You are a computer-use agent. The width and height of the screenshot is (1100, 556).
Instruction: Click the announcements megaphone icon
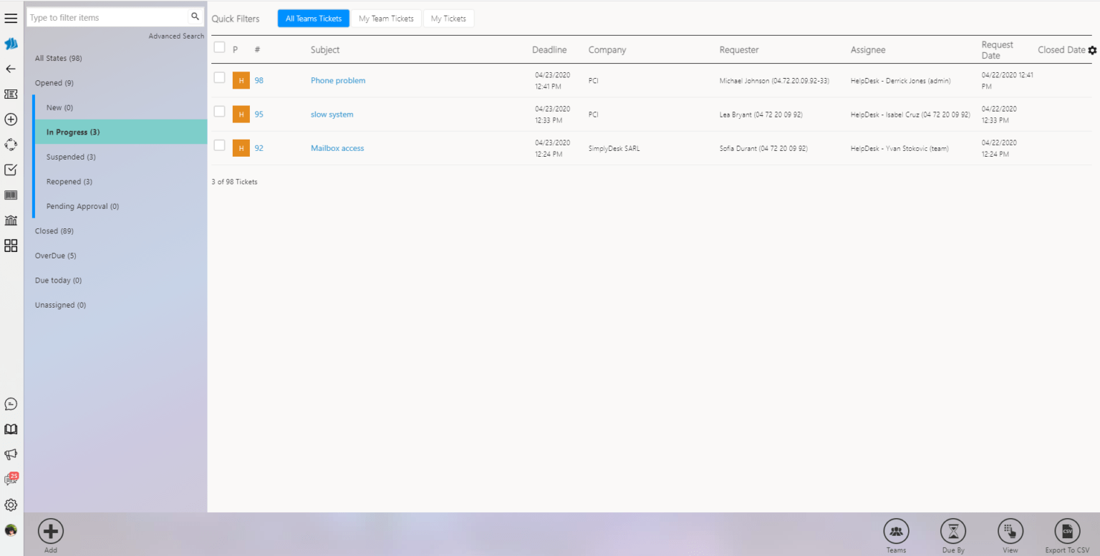pos(11,454)
